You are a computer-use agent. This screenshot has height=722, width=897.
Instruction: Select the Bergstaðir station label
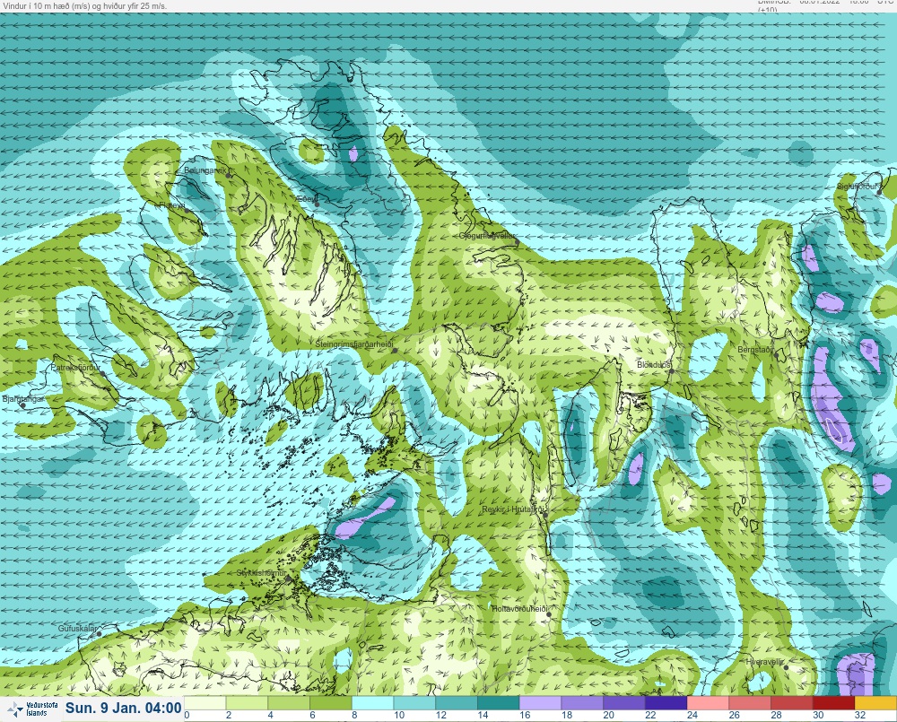755,349
